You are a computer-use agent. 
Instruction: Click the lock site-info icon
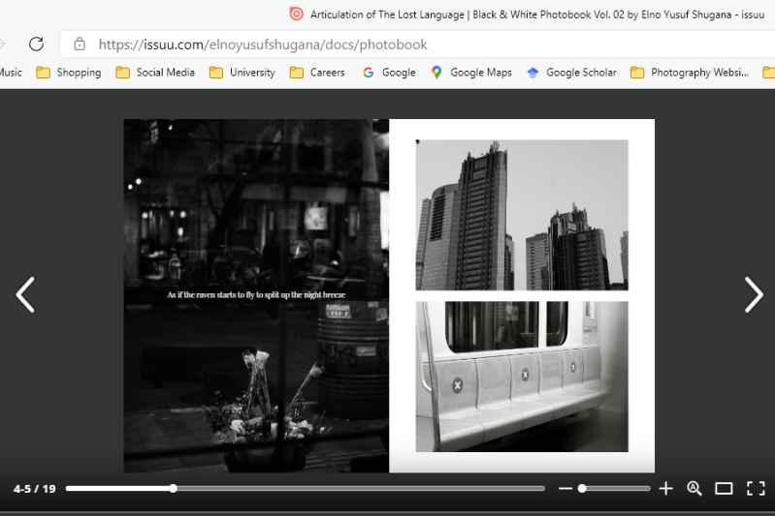pos(80,45)
